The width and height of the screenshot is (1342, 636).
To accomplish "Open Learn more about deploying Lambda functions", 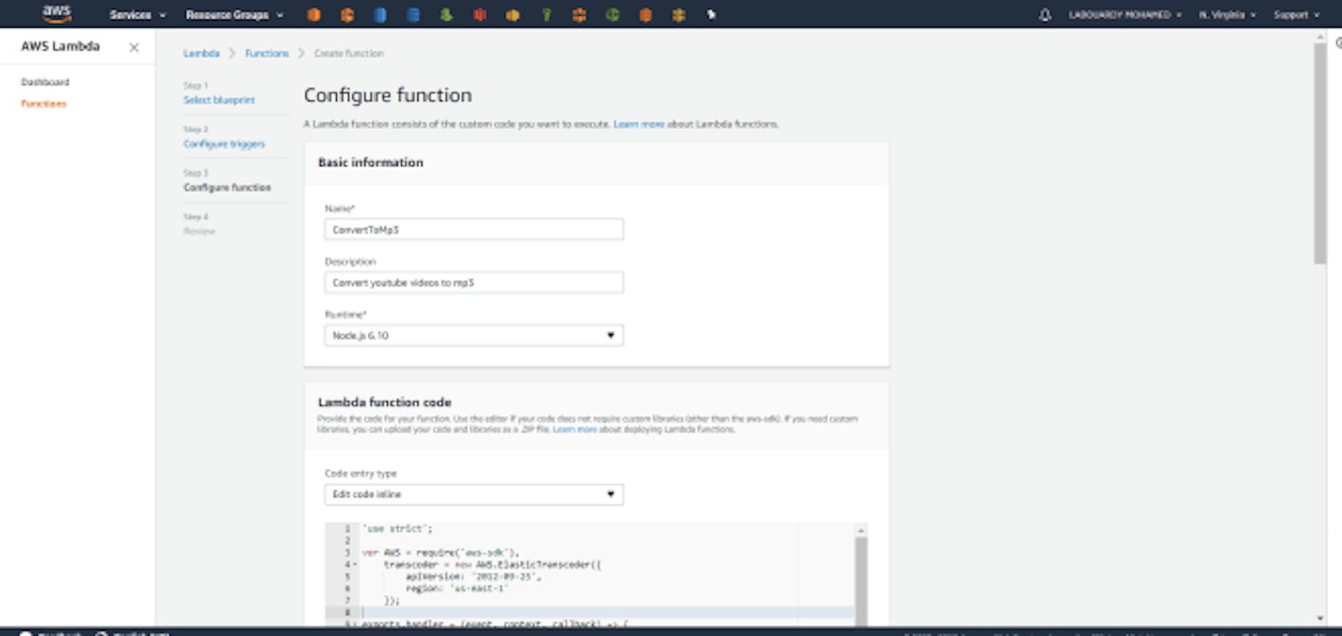I will [575, 429].
